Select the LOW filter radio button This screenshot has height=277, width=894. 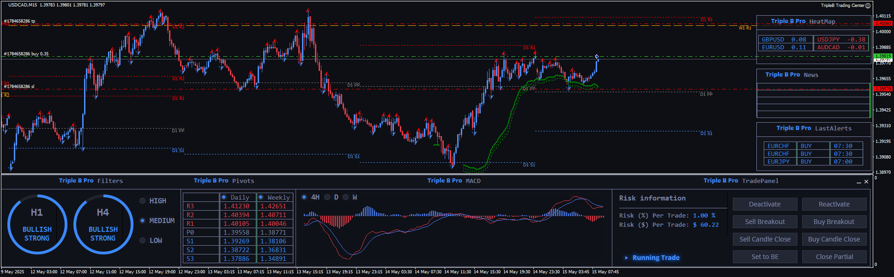pyautogui.click(x=142, y=241)
